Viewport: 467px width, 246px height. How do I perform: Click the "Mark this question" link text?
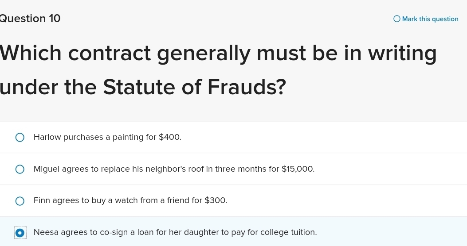pos(430,19)
